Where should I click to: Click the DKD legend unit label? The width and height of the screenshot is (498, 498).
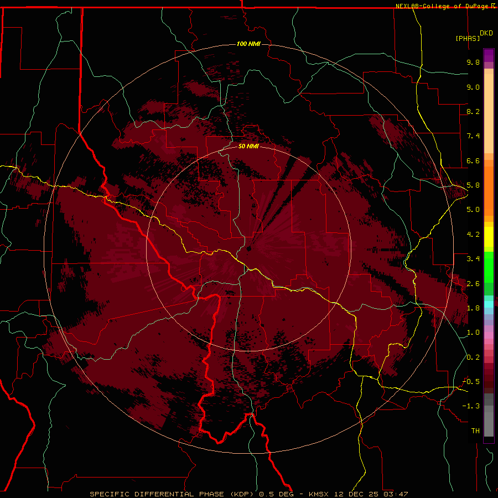(x=486, y=33)
